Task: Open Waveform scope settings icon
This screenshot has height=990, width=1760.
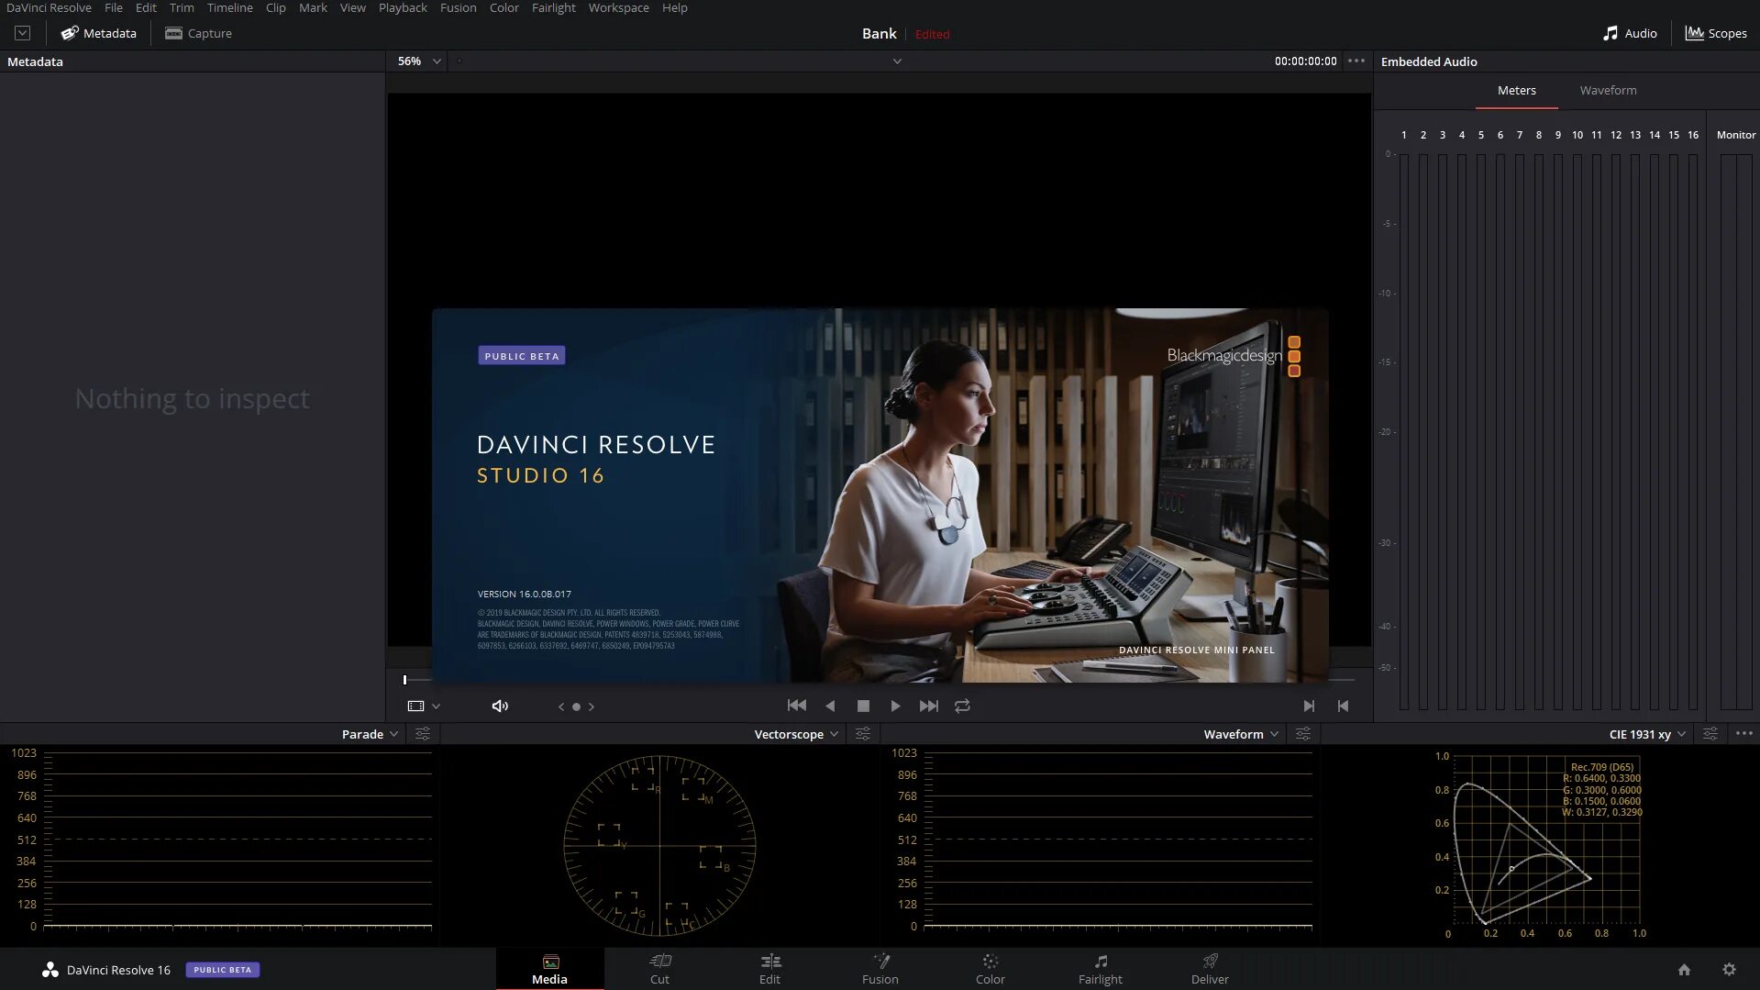Action: (x=1303, y=734)
